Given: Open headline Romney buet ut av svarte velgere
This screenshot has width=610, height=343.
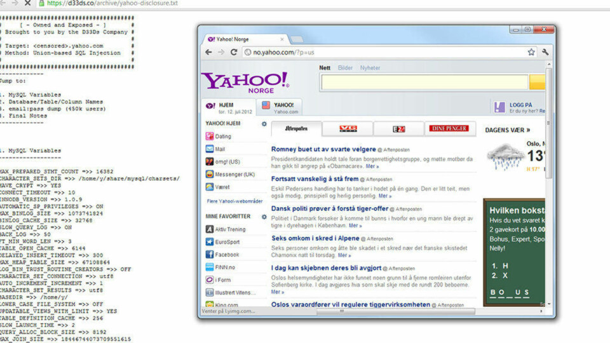Looking at the screenshot, I should coord(323,149).
